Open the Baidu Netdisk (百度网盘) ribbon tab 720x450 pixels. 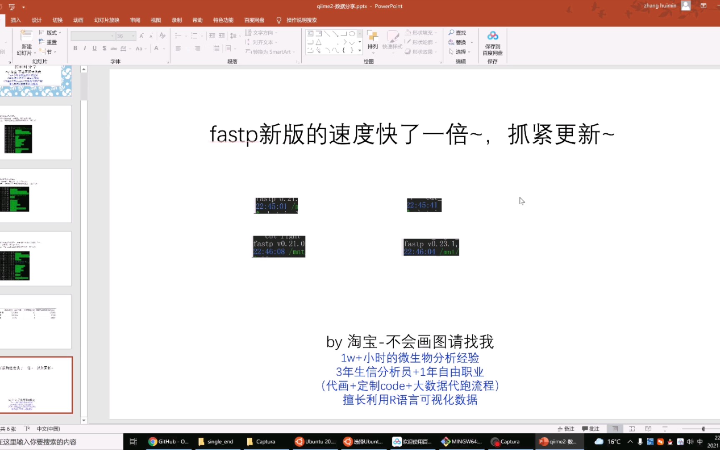[254, 20]
